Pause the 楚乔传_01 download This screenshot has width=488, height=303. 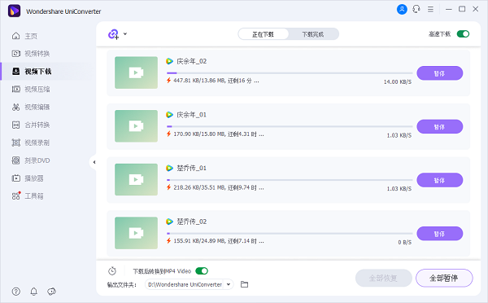(x=439, y=180)
